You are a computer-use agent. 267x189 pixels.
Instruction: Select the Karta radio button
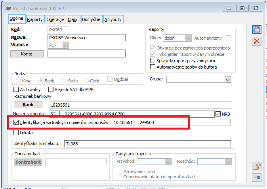tap(63, 81)
